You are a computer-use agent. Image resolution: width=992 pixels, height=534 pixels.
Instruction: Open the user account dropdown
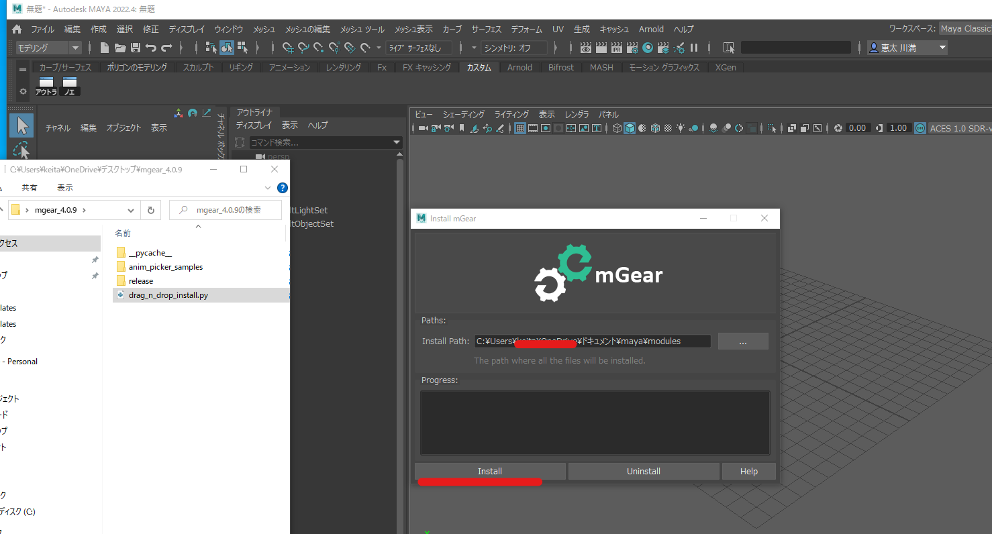click(907, 48)
